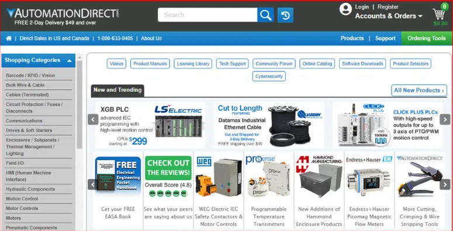The height and width of the screenshot is (231, 453).
Task: Click the 1-800-633-0405 phone link
Action: 115,38
